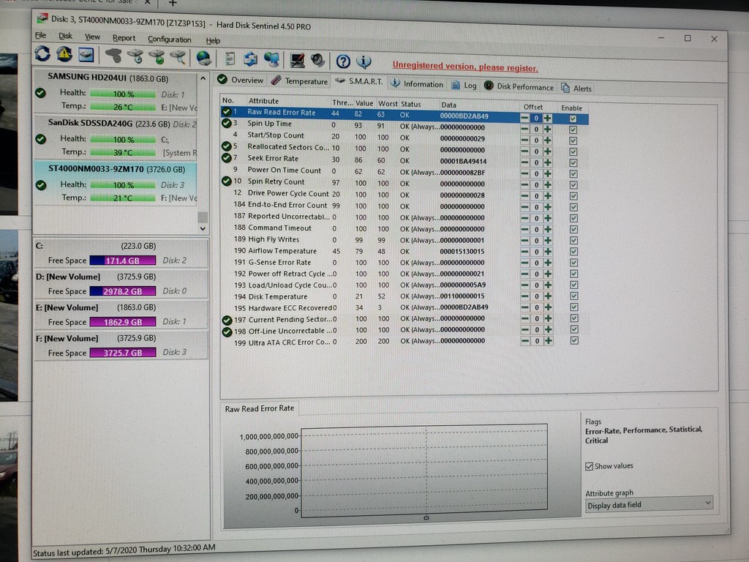Sort by the Worst column header
Viewport: 749px width, 562px height.
click(x=388, y=103)
